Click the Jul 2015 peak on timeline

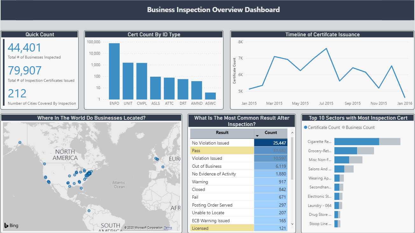pos(326,49)
